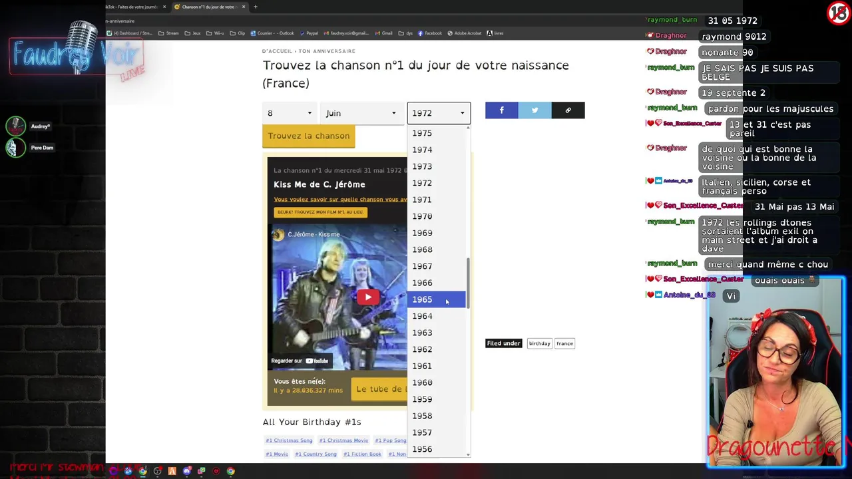Pick 1962 in the year list
This screenshot has width=852, height=479.
pos(437,349)
